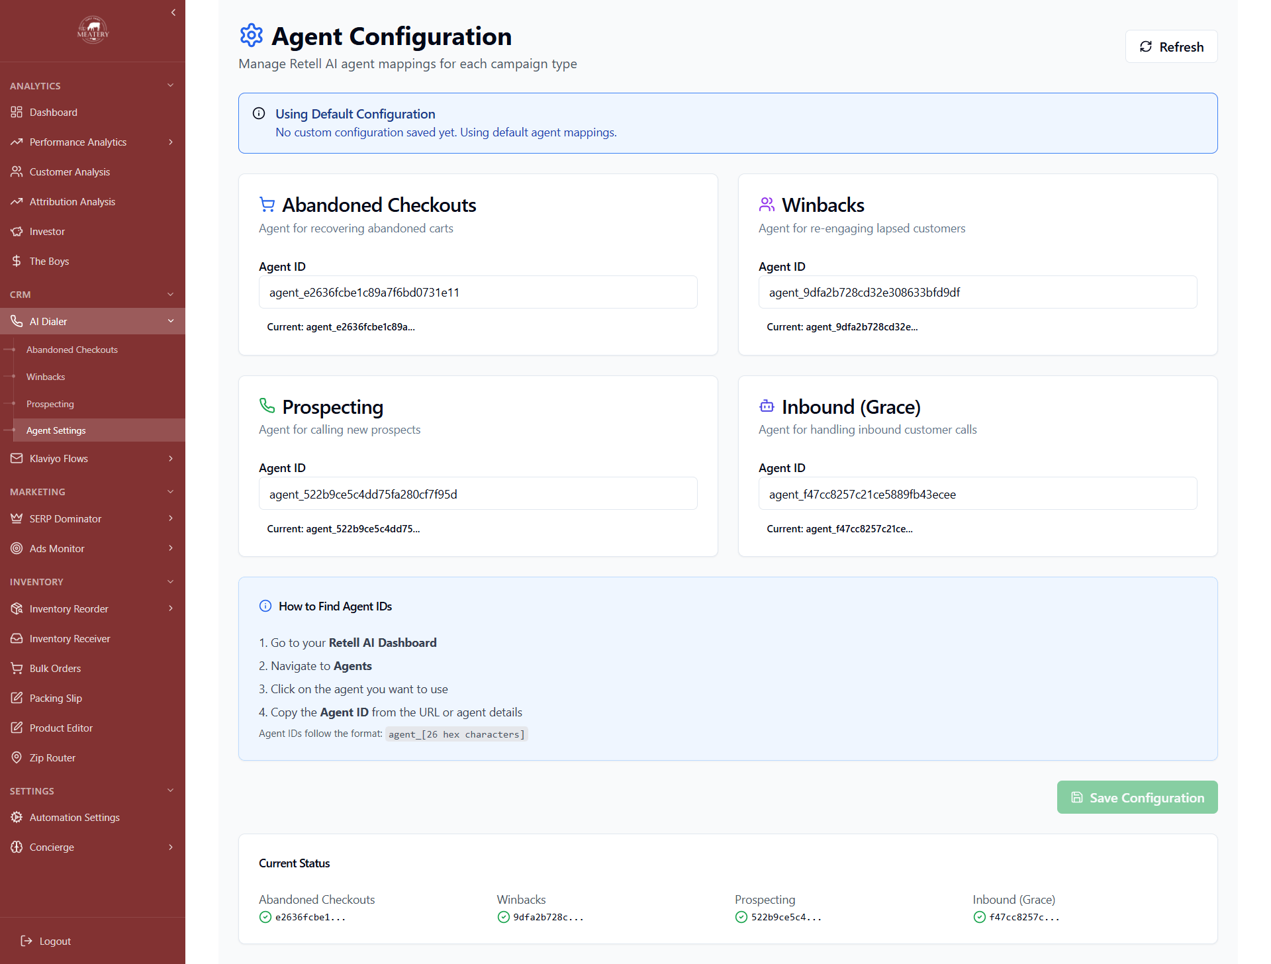The height and width of the screenshot is (964, 1271).
Task: Select the Ads Monitor target icon
Action: point(17,548)
